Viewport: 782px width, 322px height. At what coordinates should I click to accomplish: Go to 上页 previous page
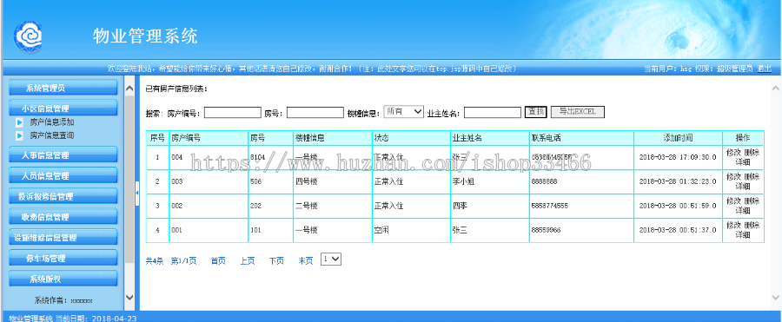248,260
